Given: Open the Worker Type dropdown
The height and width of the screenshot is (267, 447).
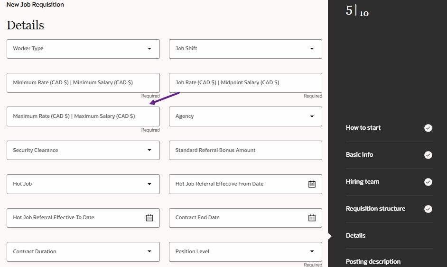Looking at the screenshot, I should [83, 49].
